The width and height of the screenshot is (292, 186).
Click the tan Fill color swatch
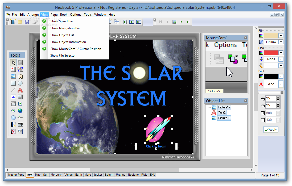coord(271,36)
